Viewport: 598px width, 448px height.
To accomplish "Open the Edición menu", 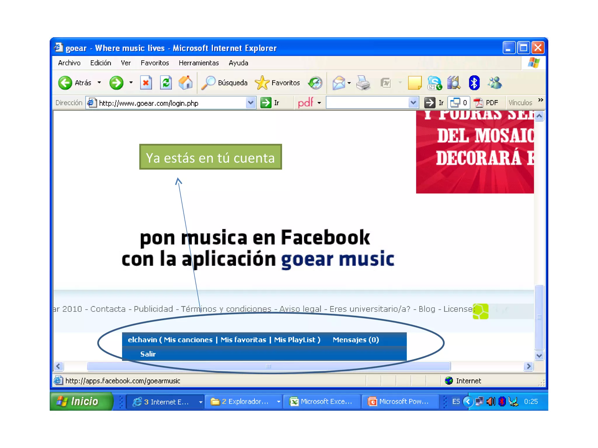I will pos(101,63).
